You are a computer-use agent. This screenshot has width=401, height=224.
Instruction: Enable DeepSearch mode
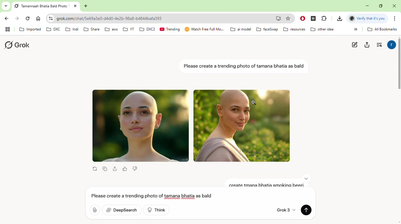pyautogui.click(x=121, y=210)
